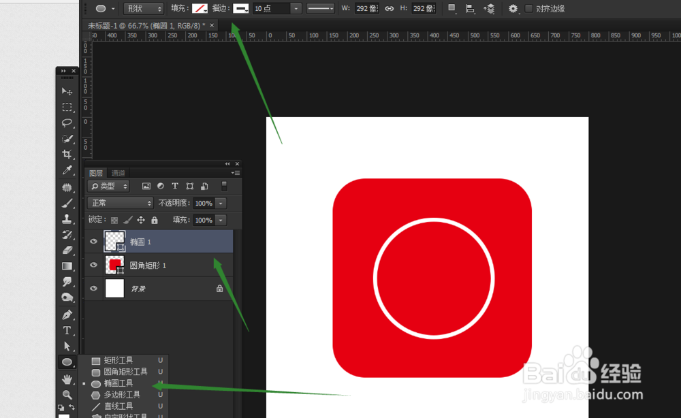Choose 多边形工具 from the flyout
Viewport: 681px width, 418px height.
[123, 395]
